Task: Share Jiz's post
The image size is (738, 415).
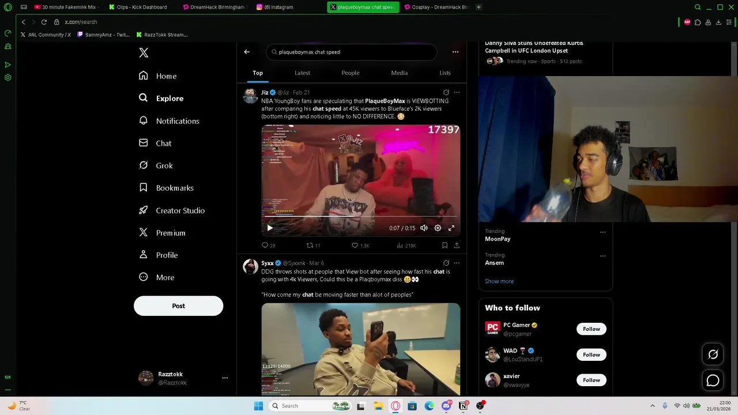Action: (x=457, y=246)
